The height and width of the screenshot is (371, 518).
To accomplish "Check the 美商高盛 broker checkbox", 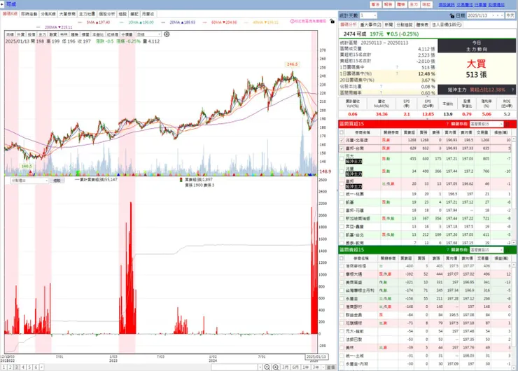I will click(342, 282).
